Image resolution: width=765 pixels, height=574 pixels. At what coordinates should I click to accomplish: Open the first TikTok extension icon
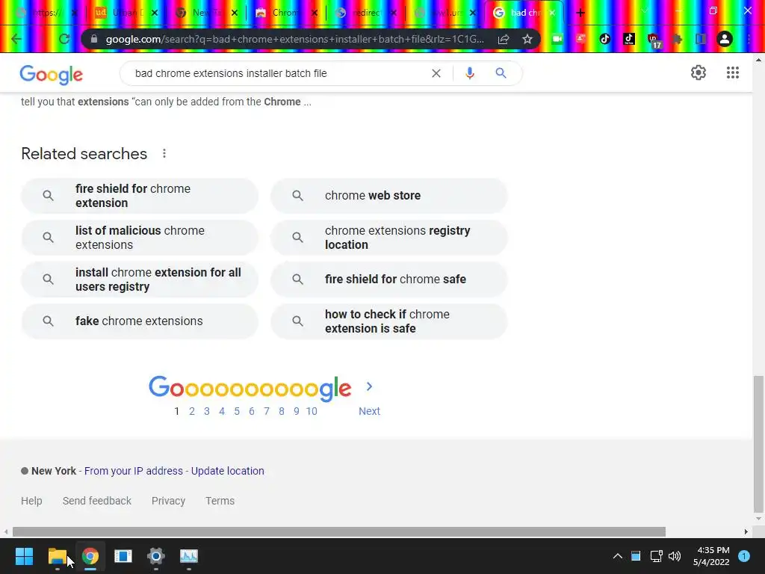coord(605,39)
